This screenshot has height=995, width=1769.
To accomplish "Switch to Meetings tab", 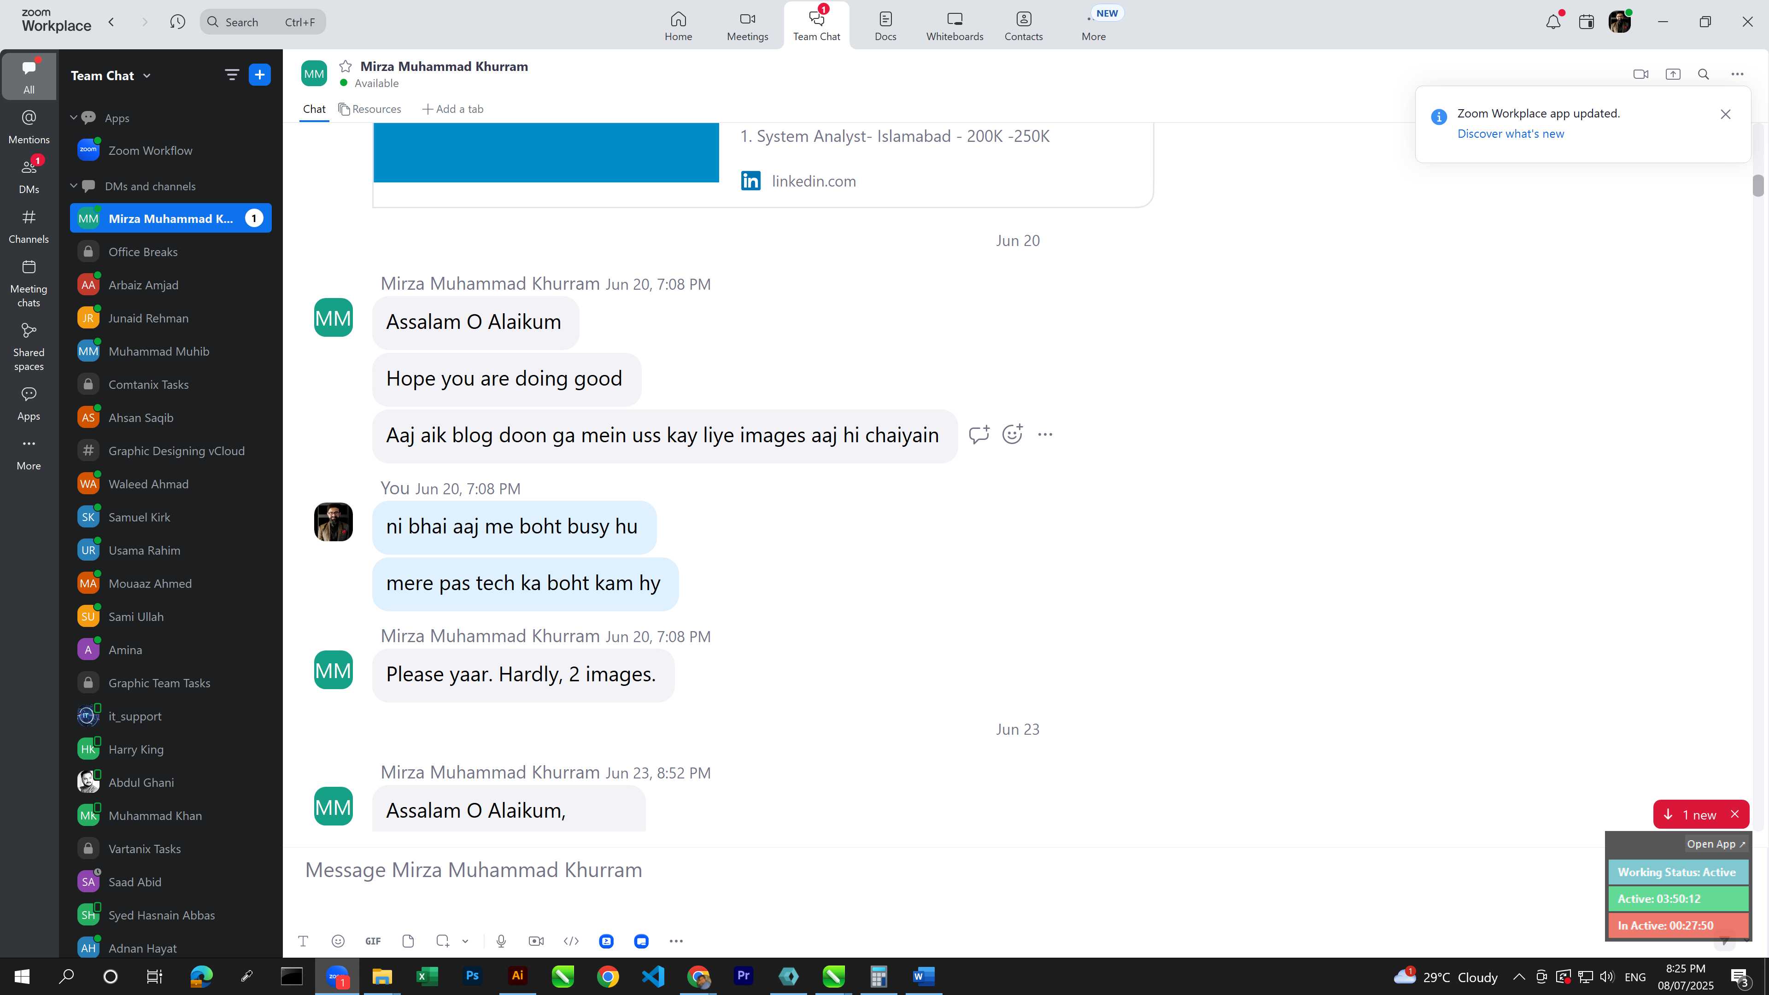I will [747, 26].
